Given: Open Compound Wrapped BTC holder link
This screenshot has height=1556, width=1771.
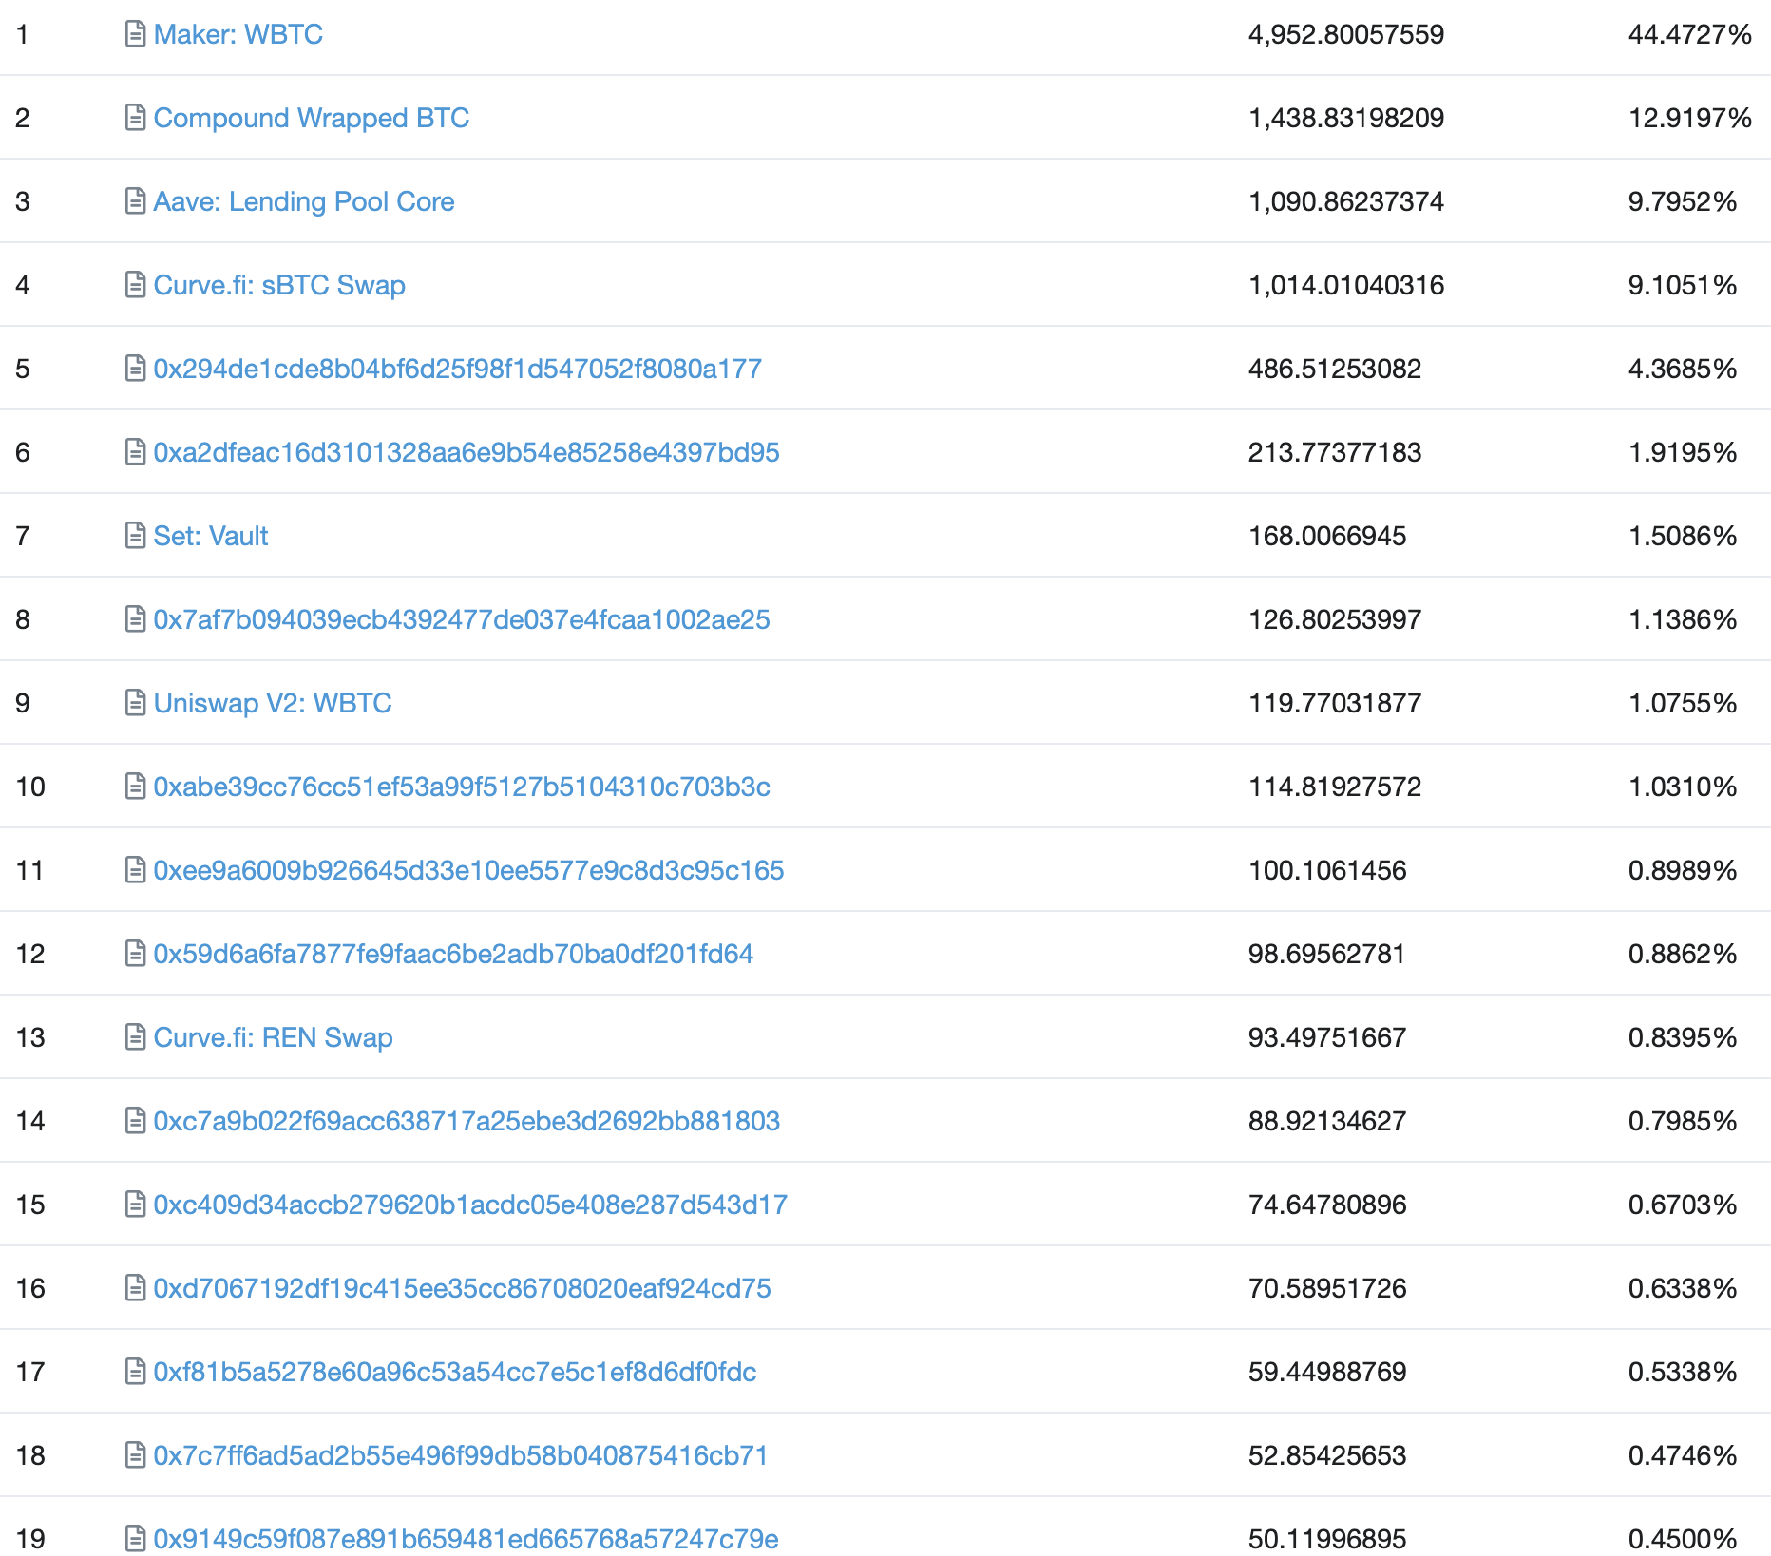Looking at the screenshot, I should [312, 118].
